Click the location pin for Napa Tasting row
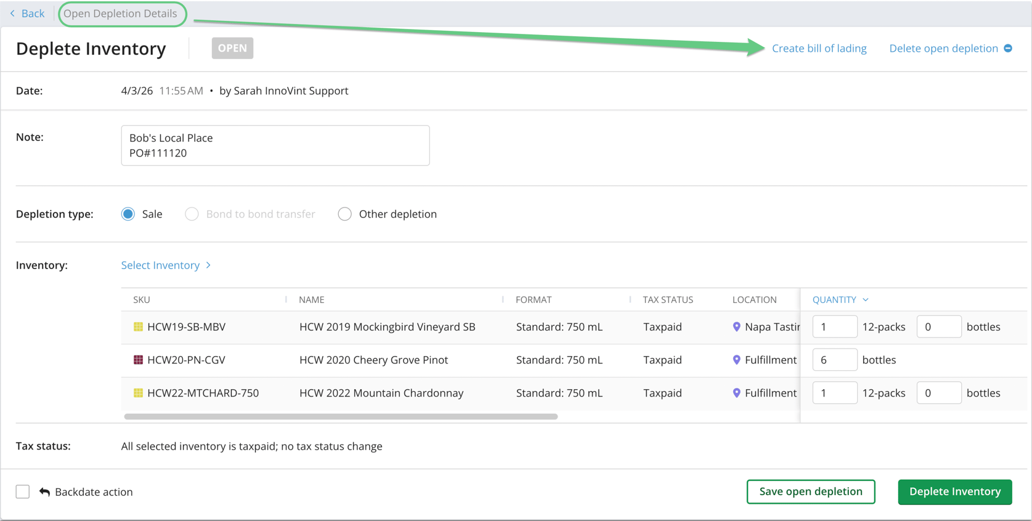 coord(736,327)
